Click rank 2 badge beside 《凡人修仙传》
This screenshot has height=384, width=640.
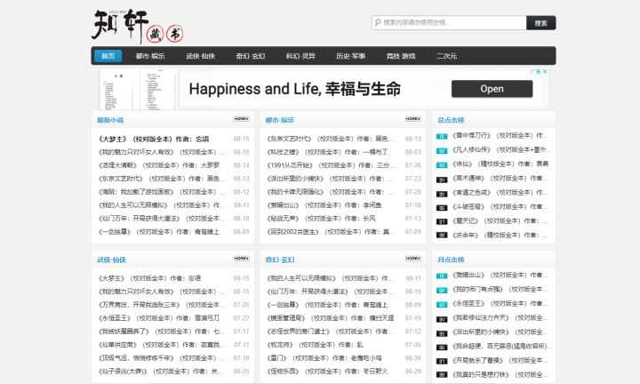click(x=442, y=150)
